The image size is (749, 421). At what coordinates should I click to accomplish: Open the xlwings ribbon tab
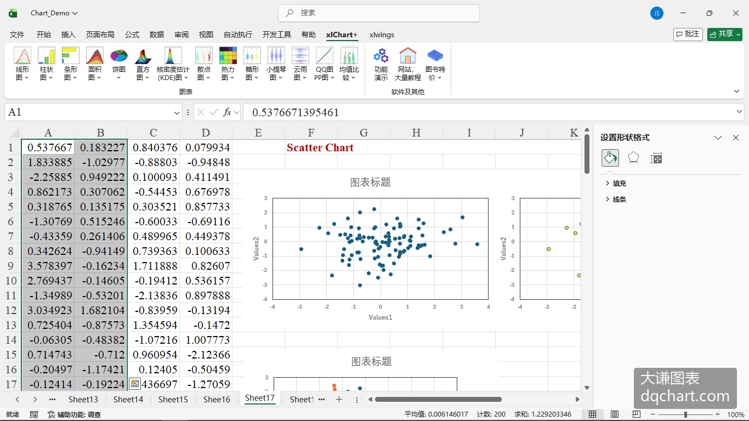(x=382, y=35)
